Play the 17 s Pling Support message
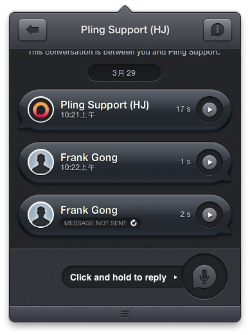250x335 pixels. (210, 110)
